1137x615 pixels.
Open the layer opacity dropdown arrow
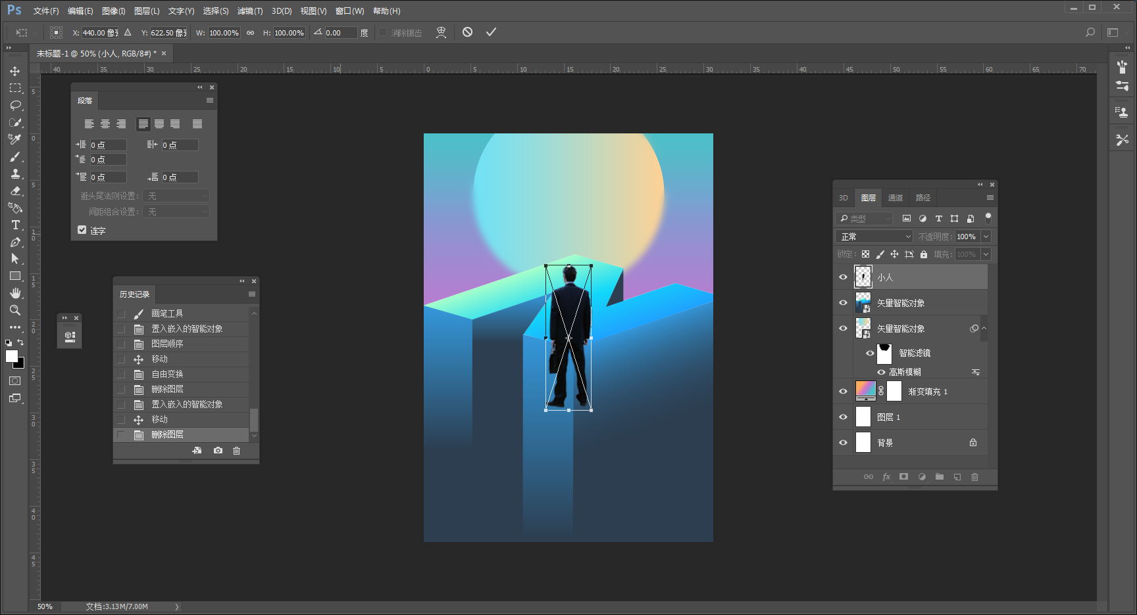click(986, 237)
